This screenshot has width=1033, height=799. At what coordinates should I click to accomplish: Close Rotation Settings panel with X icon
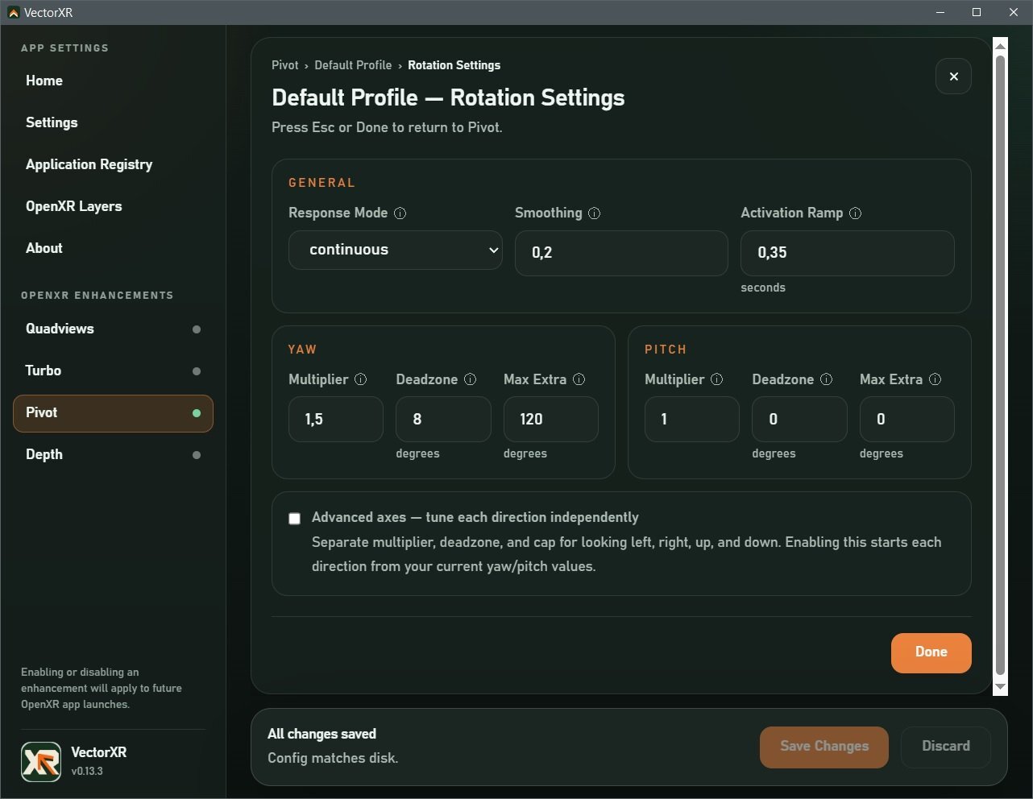pyautogui.click(x=953, y=77)
